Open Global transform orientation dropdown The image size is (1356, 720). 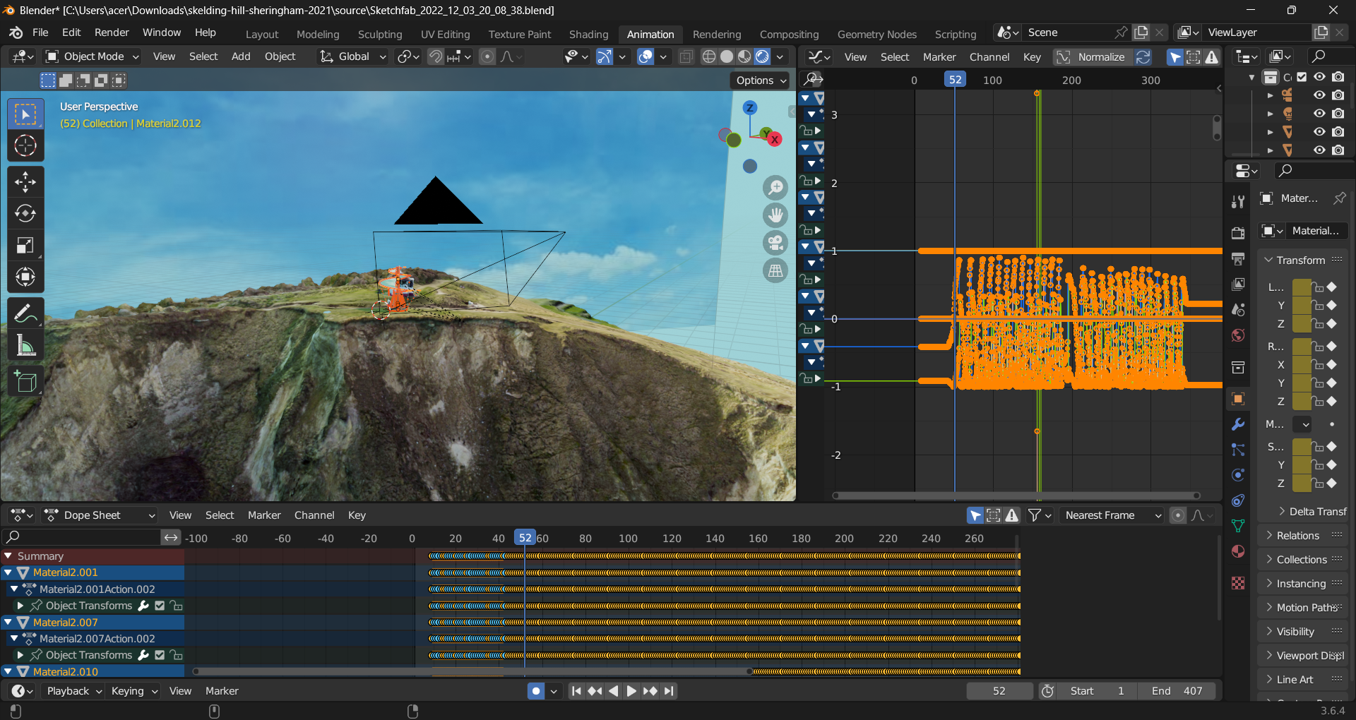click(x=352, y=56)
